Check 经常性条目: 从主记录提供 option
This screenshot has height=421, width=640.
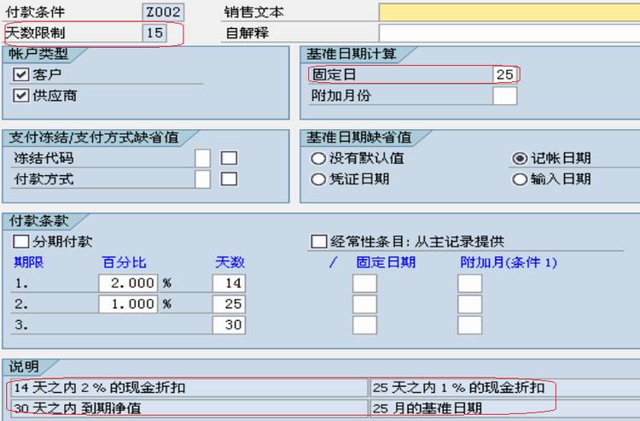pyautogui.click(x=319, y=242)
